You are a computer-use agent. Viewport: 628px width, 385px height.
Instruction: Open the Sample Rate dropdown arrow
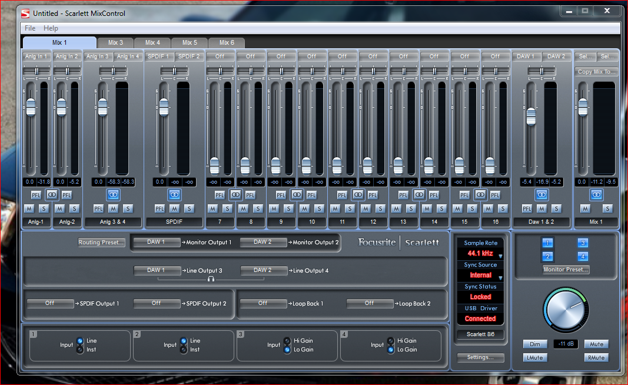(x=500, y=255)
